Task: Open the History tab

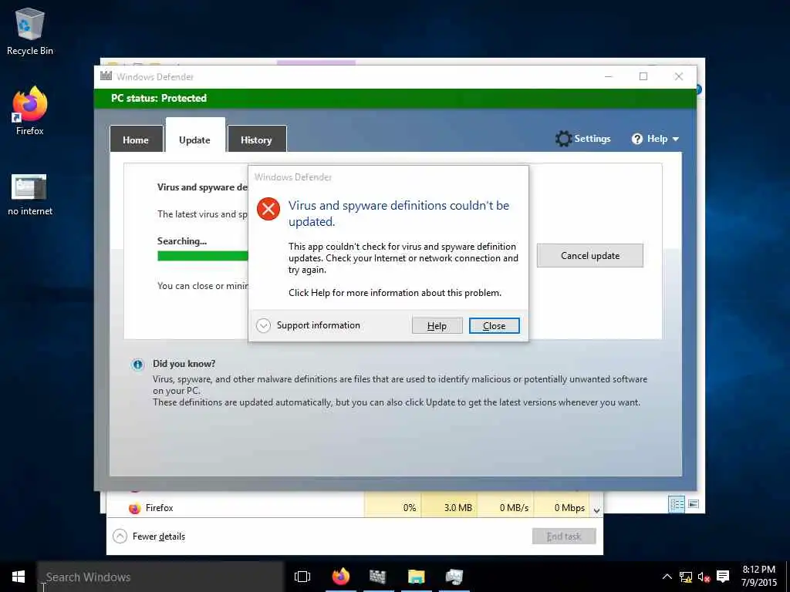Action: (x=257, y=140)
